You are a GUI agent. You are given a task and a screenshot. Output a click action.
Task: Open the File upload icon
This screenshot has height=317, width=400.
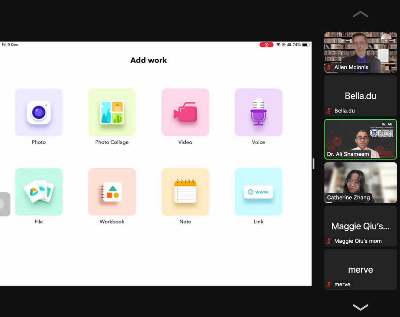point(39,192)
